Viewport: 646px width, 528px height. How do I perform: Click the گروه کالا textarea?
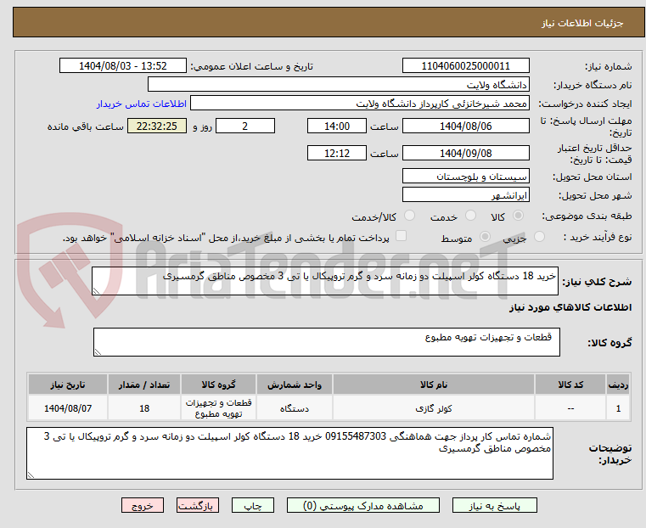click(326, 342)
